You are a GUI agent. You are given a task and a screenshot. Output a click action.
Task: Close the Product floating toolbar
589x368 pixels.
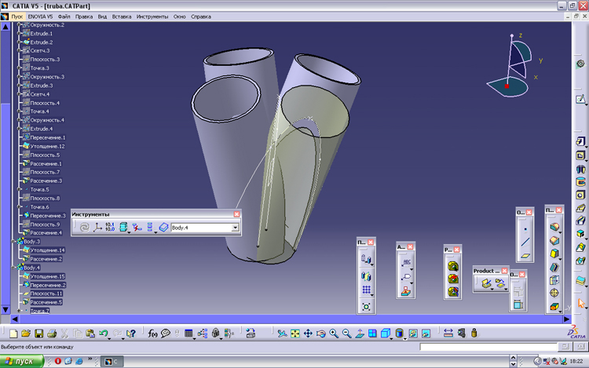pyautogui.click(x=504, y=271)
